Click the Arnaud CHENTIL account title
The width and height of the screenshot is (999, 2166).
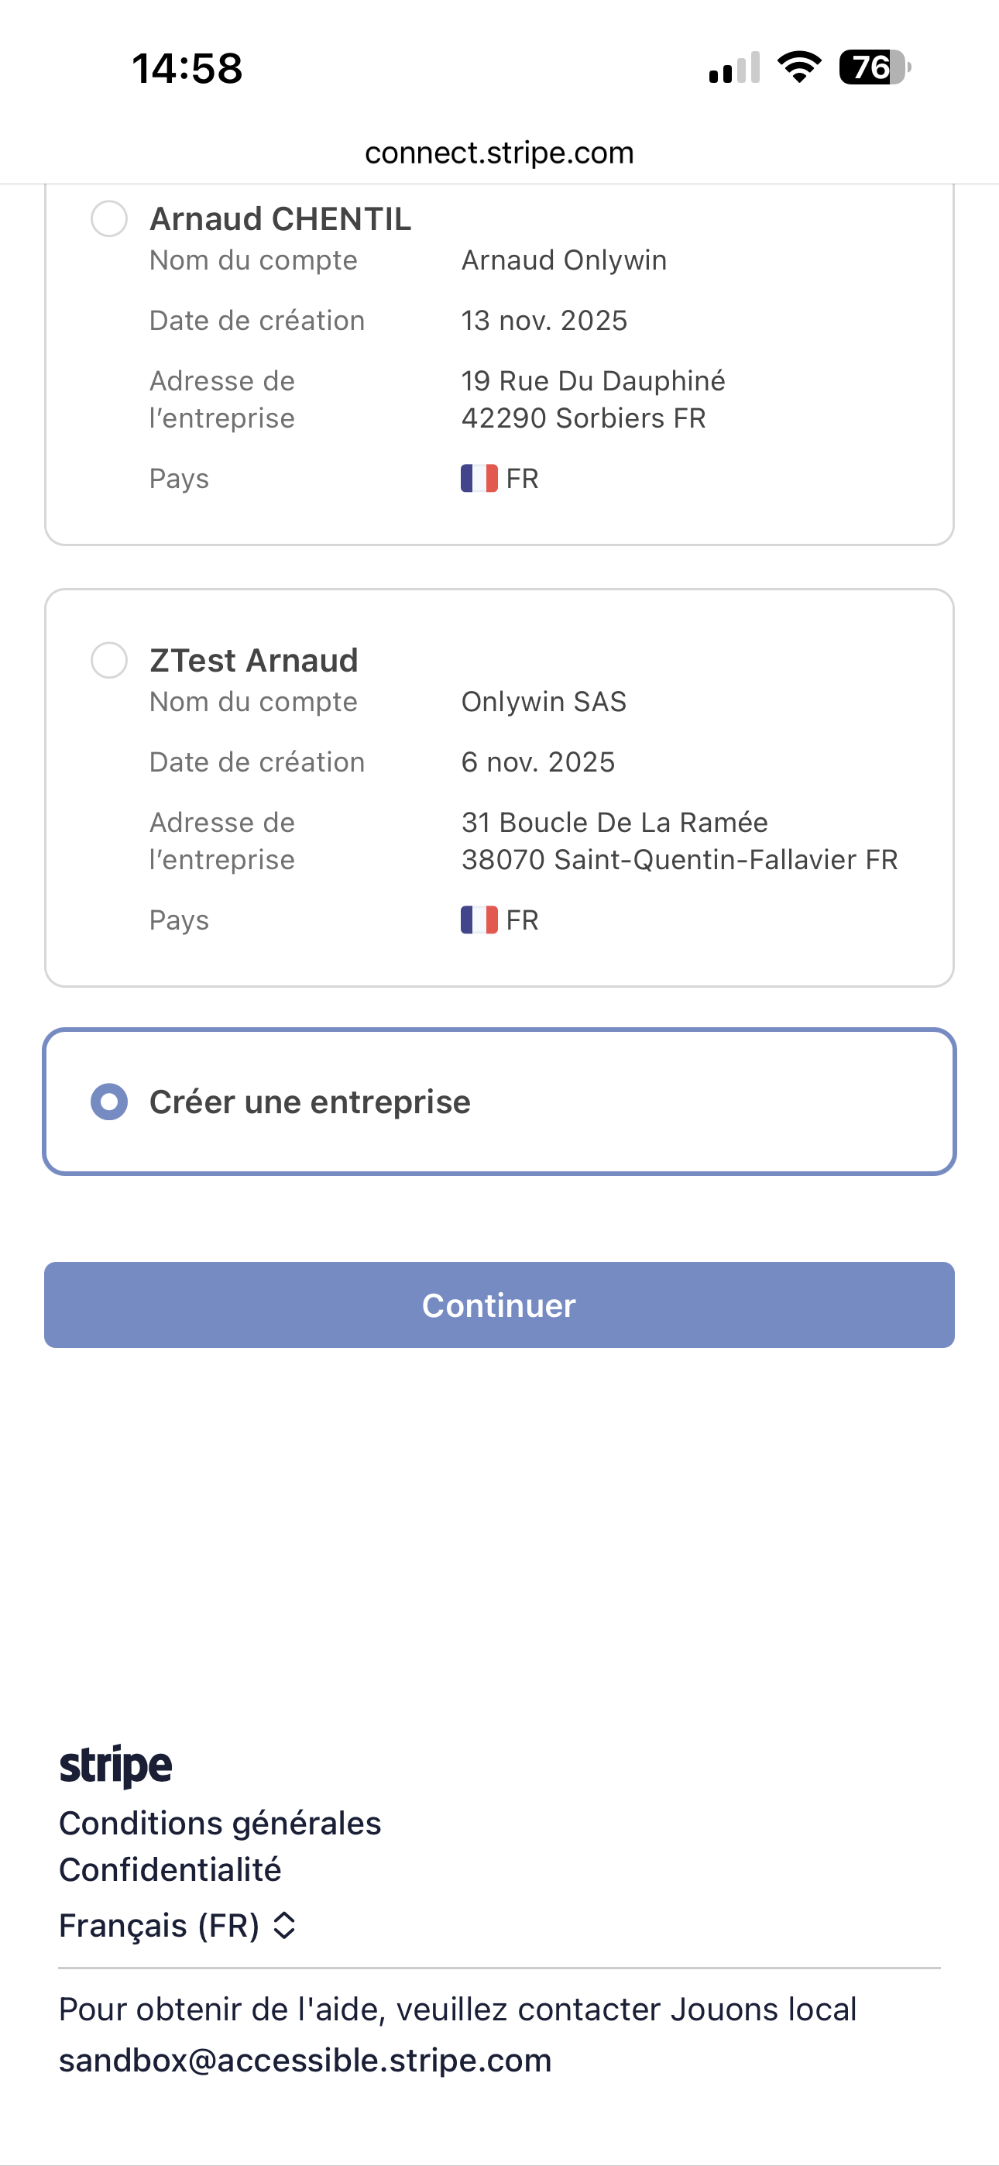coord(280,218)
